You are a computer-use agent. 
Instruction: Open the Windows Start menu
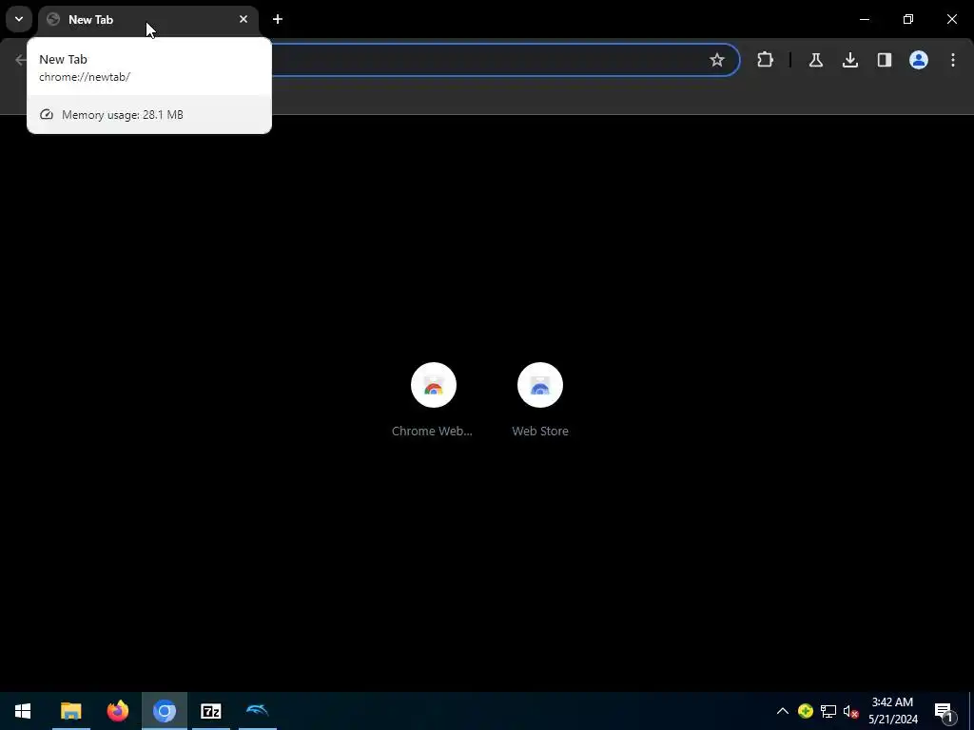pos(23,711)
